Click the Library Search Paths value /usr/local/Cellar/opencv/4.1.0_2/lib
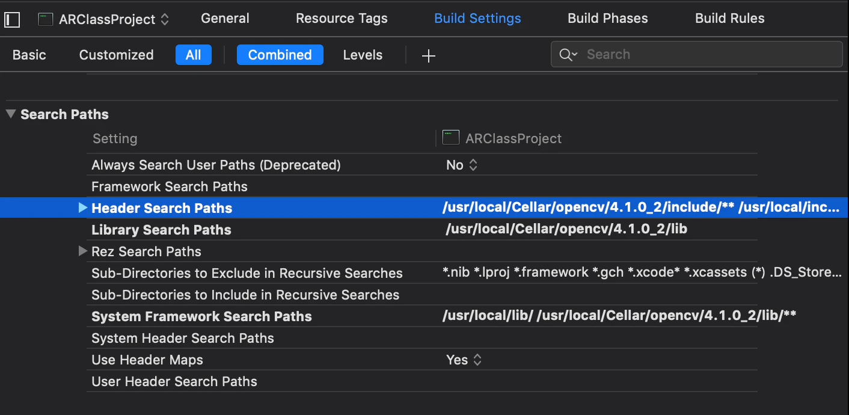Image resolution: width=849 pixels, height=415 pixels. click(x=565, y=229)
